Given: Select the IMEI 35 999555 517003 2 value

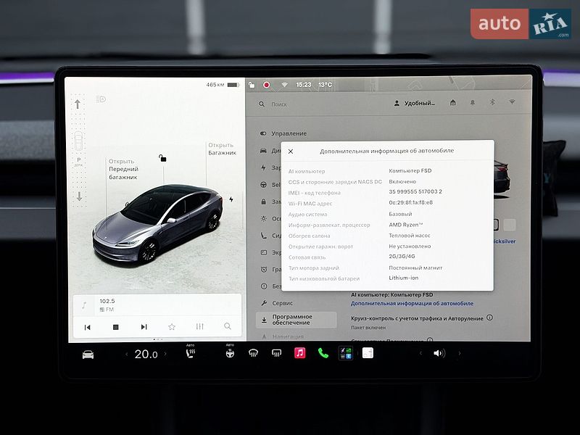Looking at the screenshot, I should 415,191.
